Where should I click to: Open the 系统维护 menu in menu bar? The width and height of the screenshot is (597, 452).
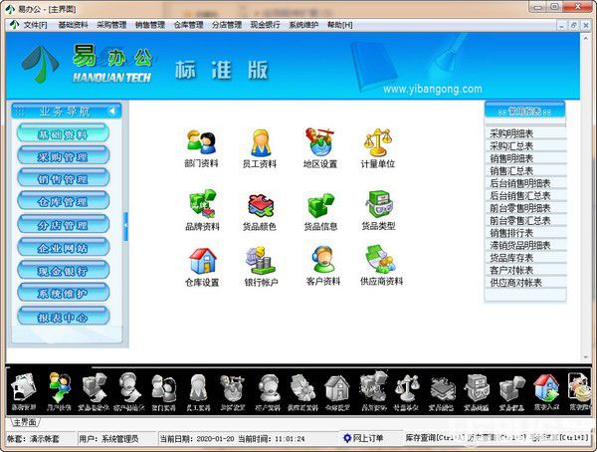[303, 25]
